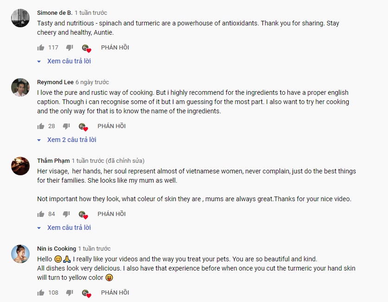The image size is (388, 302).
Task: Like Simone de B.'s comment
Action: (41, 48)
